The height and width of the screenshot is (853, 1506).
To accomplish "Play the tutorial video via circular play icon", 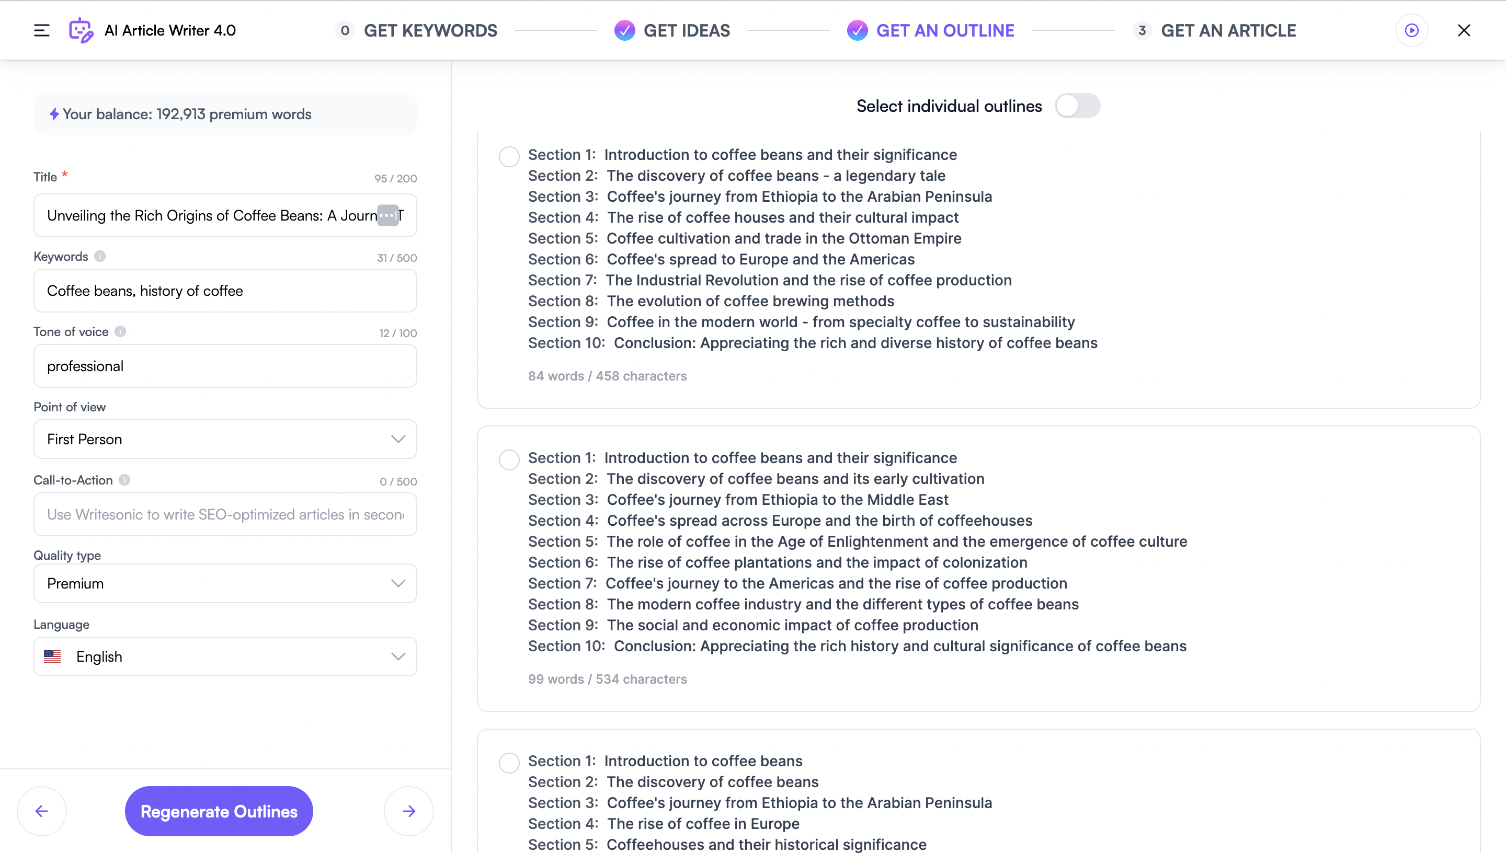I will [x=1412, y=30].
